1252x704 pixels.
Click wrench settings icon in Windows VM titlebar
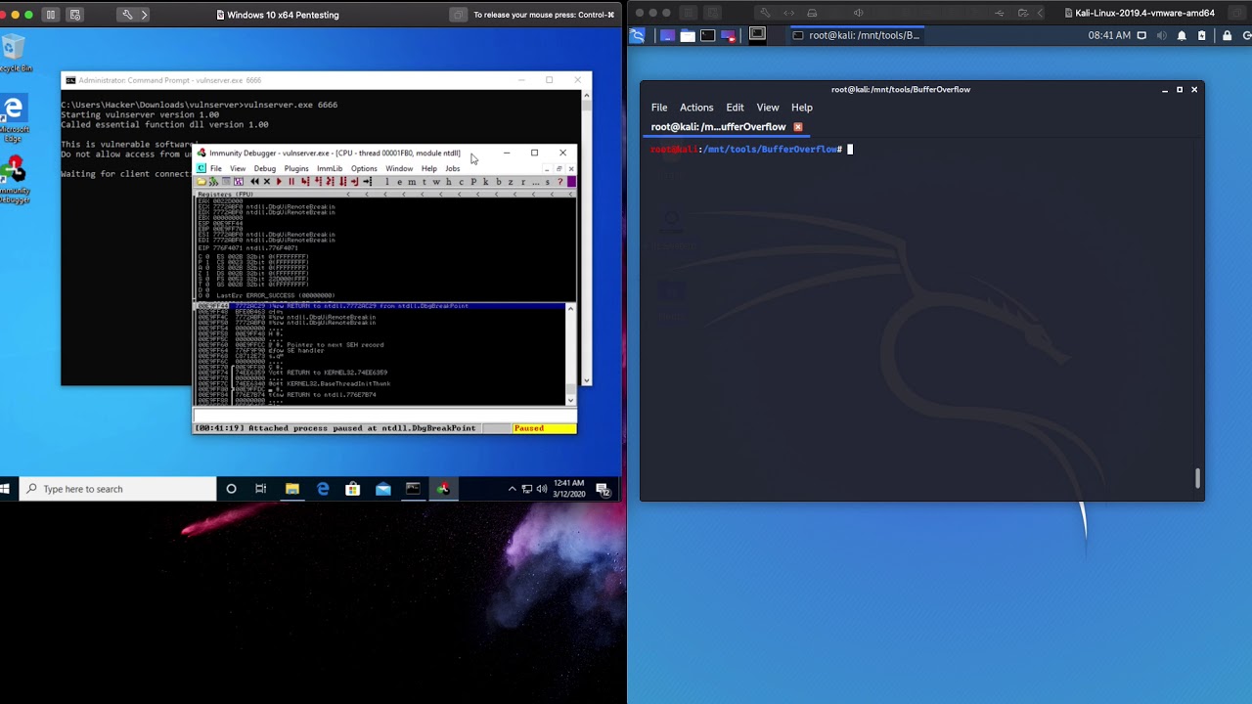click(x=127, y=15)
